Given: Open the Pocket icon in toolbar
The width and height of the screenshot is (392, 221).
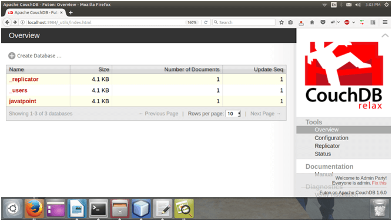Looking at the screenshot, I should tap(323, 22).
